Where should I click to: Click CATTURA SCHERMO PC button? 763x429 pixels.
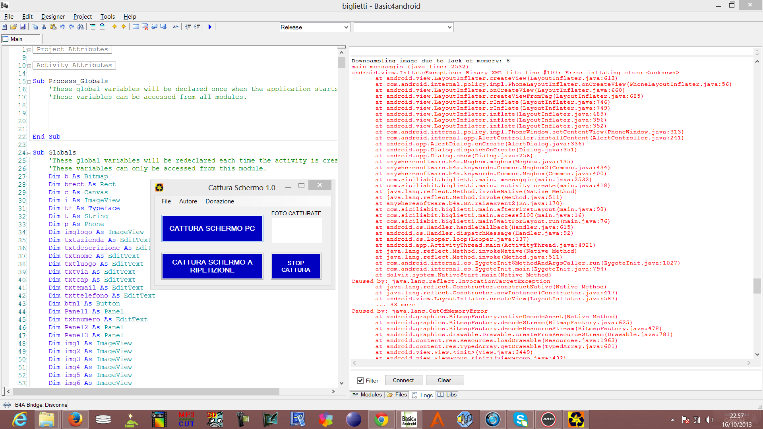click(212, 228)
